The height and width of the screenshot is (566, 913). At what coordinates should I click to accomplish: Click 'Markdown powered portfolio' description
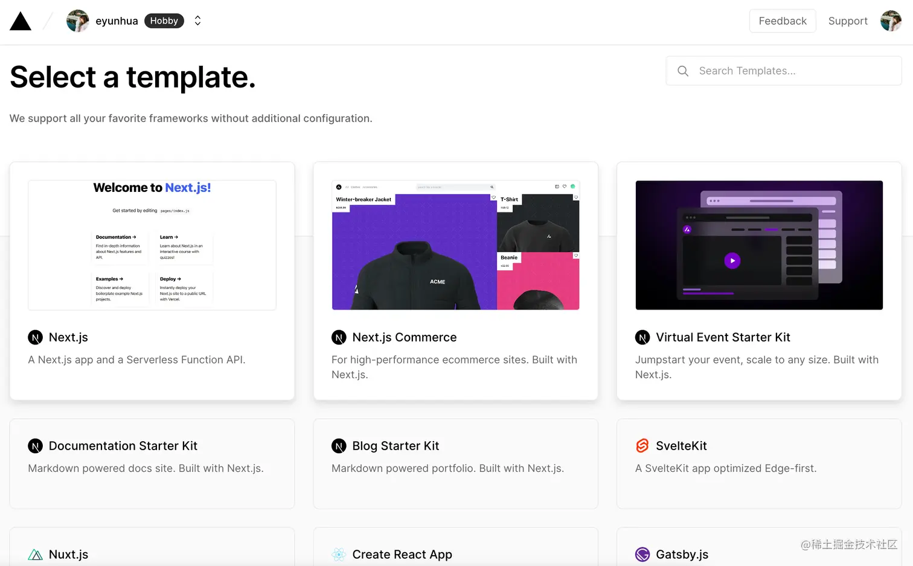[447, 468]
